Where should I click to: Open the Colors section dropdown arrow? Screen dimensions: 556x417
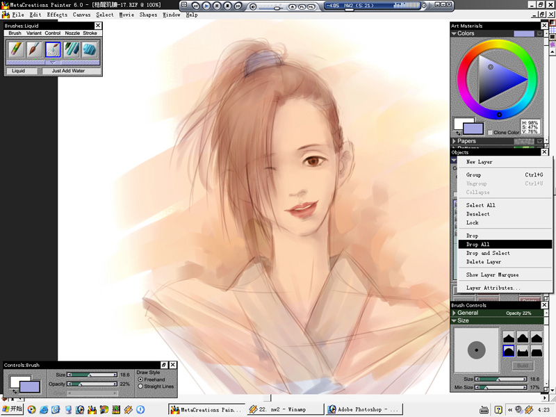540,33
